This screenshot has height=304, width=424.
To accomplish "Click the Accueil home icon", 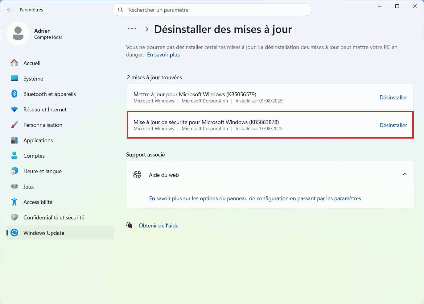I will click(14, 63).
